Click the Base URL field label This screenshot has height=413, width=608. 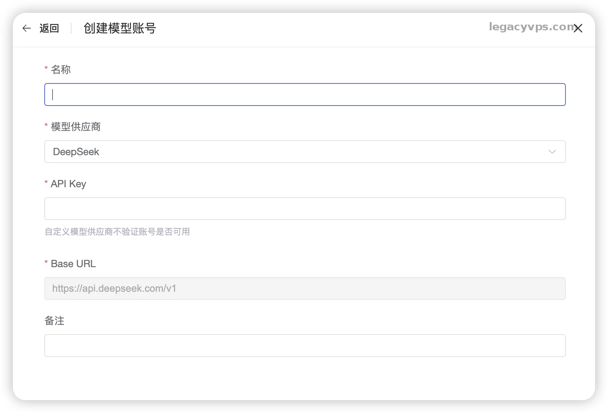[73, 264]
